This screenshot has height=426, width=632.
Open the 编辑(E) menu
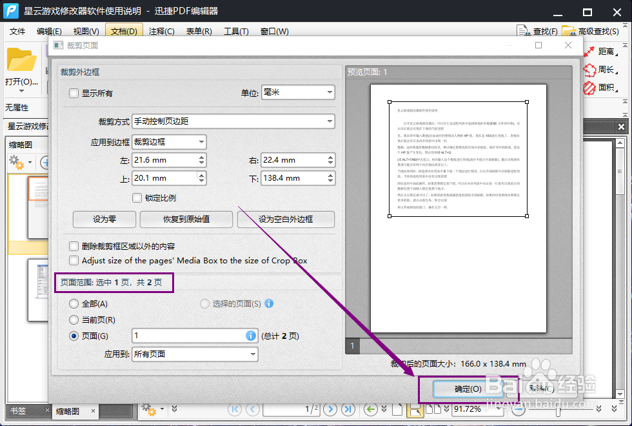49,31
